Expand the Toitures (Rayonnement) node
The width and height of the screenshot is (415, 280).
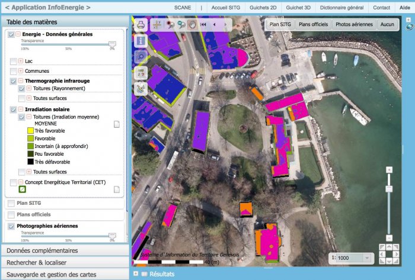tap(29, 88)
